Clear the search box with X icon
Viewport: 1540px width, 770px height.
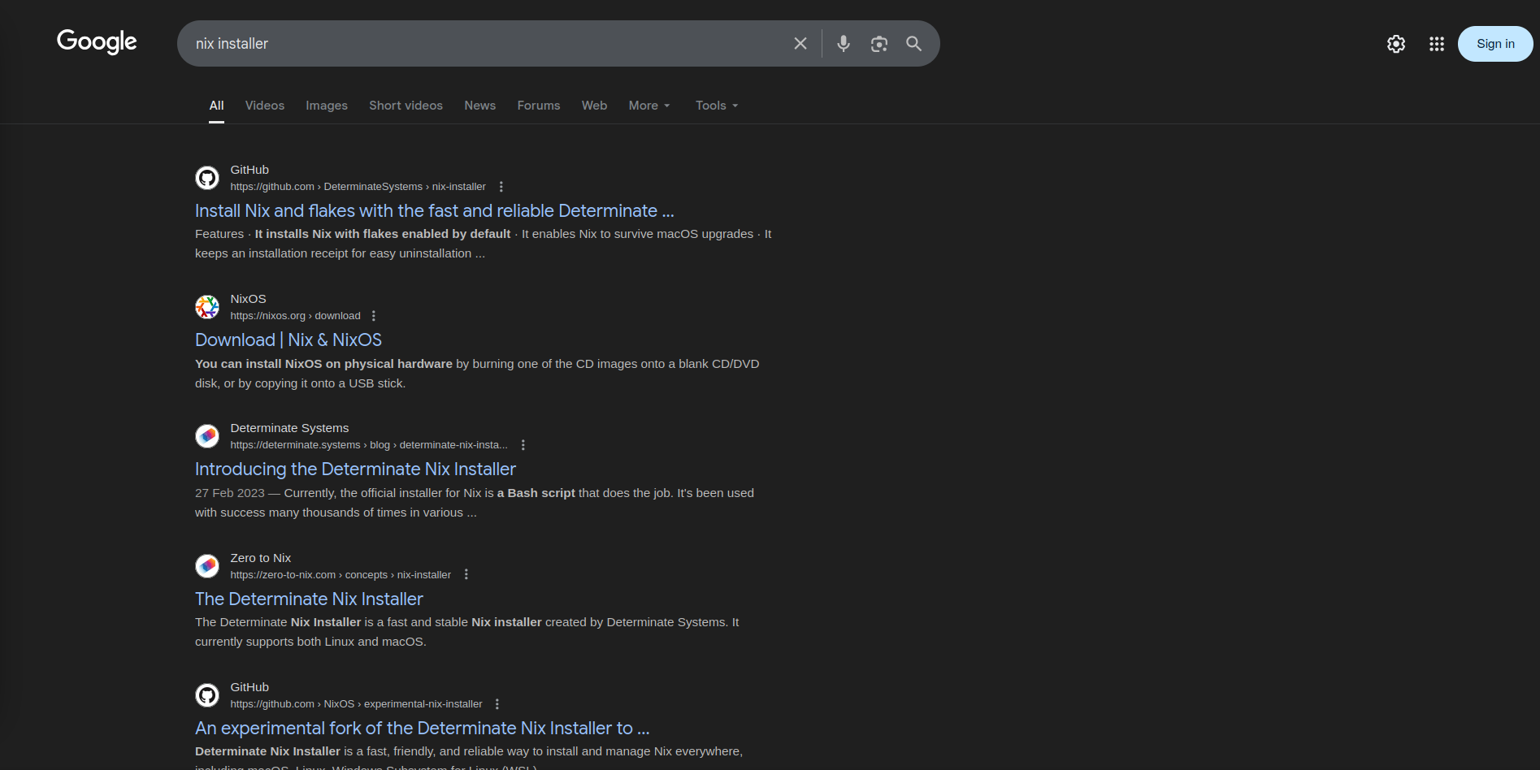click(800, 44)
